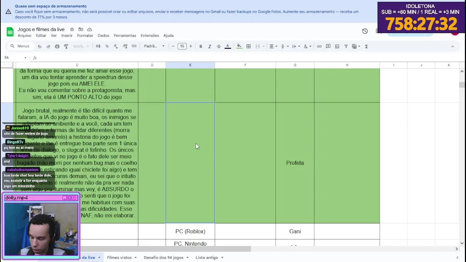
Task: Switch to the Filmes vistos sheet tab
Action: click(119, 257)
